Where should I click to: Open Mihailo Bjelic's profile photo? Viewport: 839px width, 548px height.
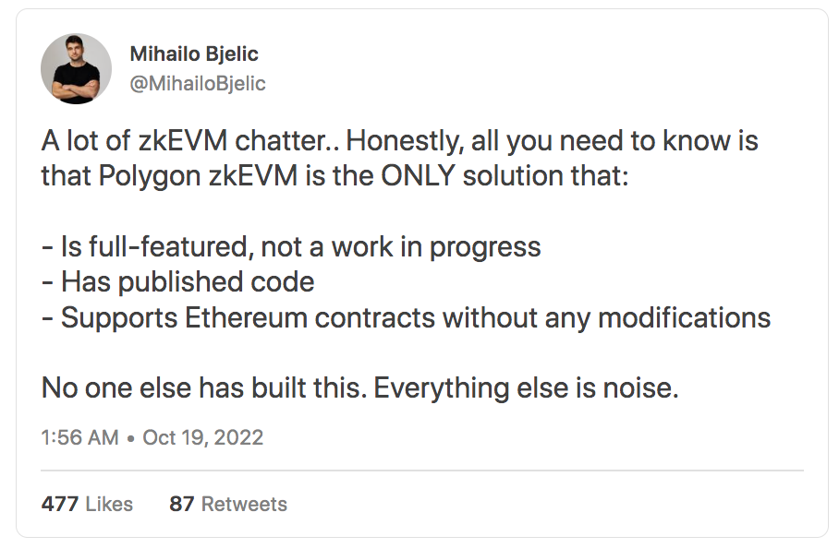[76, 68]
